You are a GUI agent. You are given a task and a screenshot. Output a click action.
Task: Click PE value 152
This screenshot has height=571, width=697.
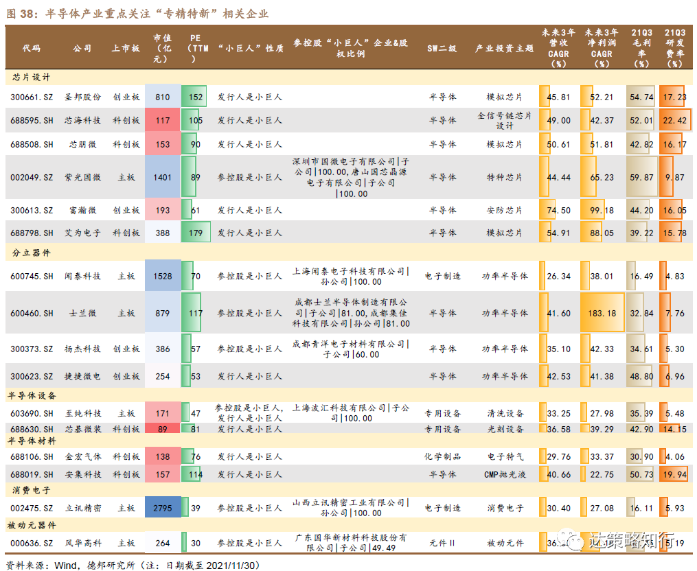point(196,97)
